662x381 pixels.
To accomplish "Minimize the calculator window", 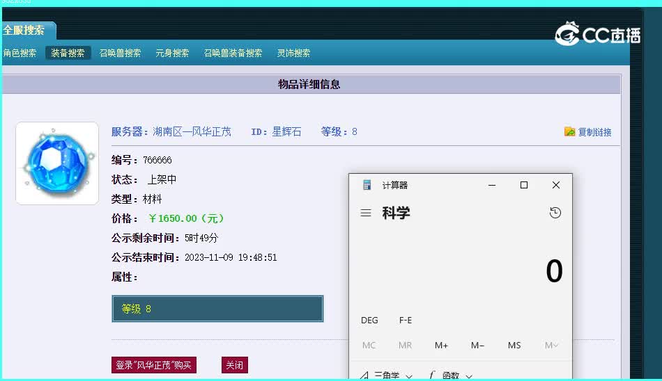I will (492, 185).
